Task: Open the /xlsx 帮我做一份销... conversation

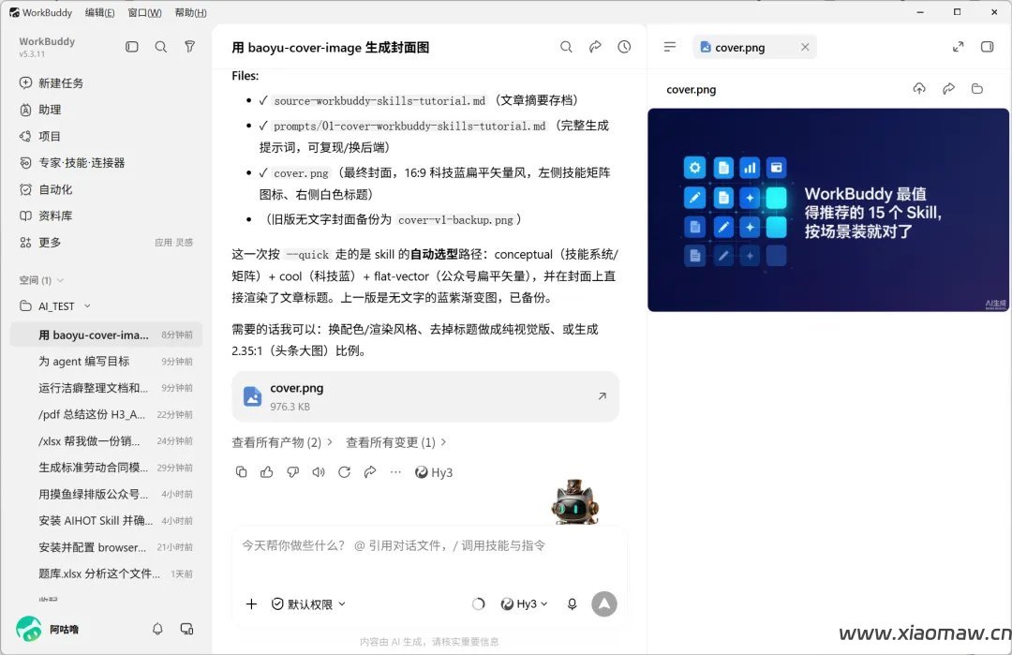Action: point(107,440)
